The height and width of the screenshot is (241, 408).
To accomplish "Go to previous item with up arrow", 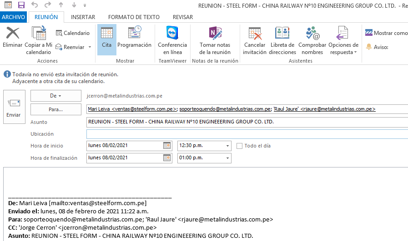I will tap(61, 5).
